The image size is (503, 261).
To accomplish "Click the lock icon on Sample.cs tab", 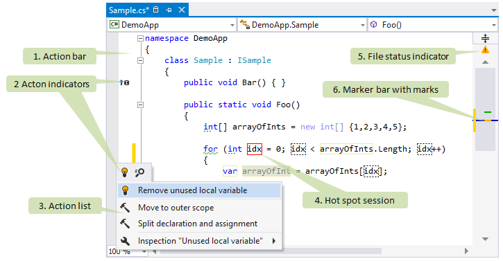I will pos(156,10).
